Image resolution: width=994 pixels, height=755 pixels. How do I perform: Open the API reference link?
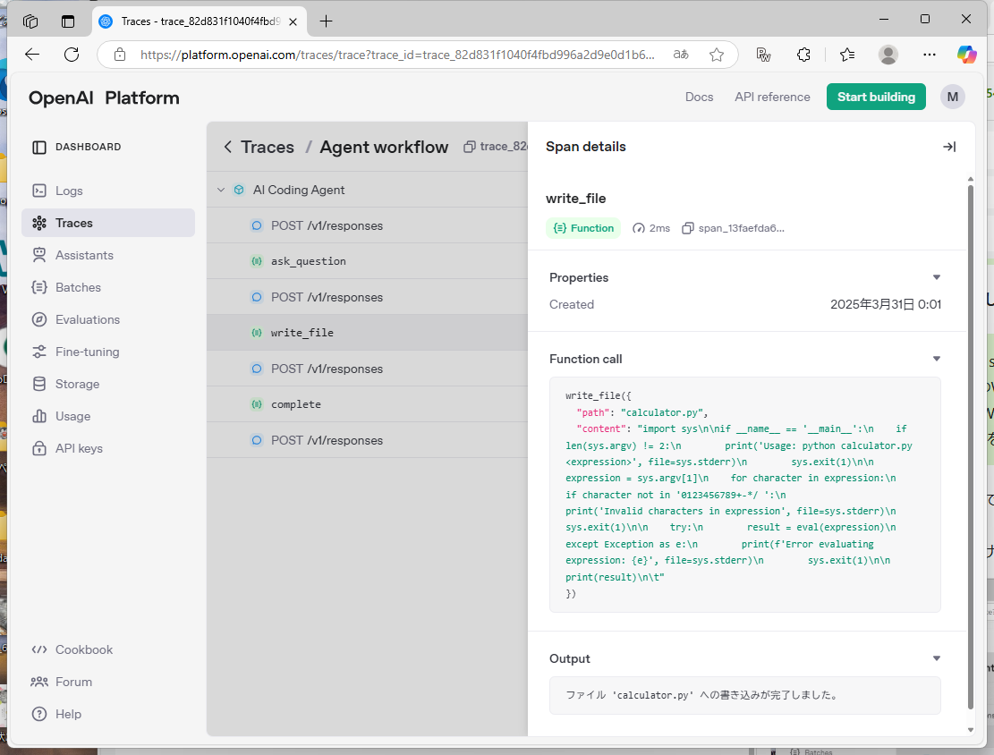(x=772, y=97)
